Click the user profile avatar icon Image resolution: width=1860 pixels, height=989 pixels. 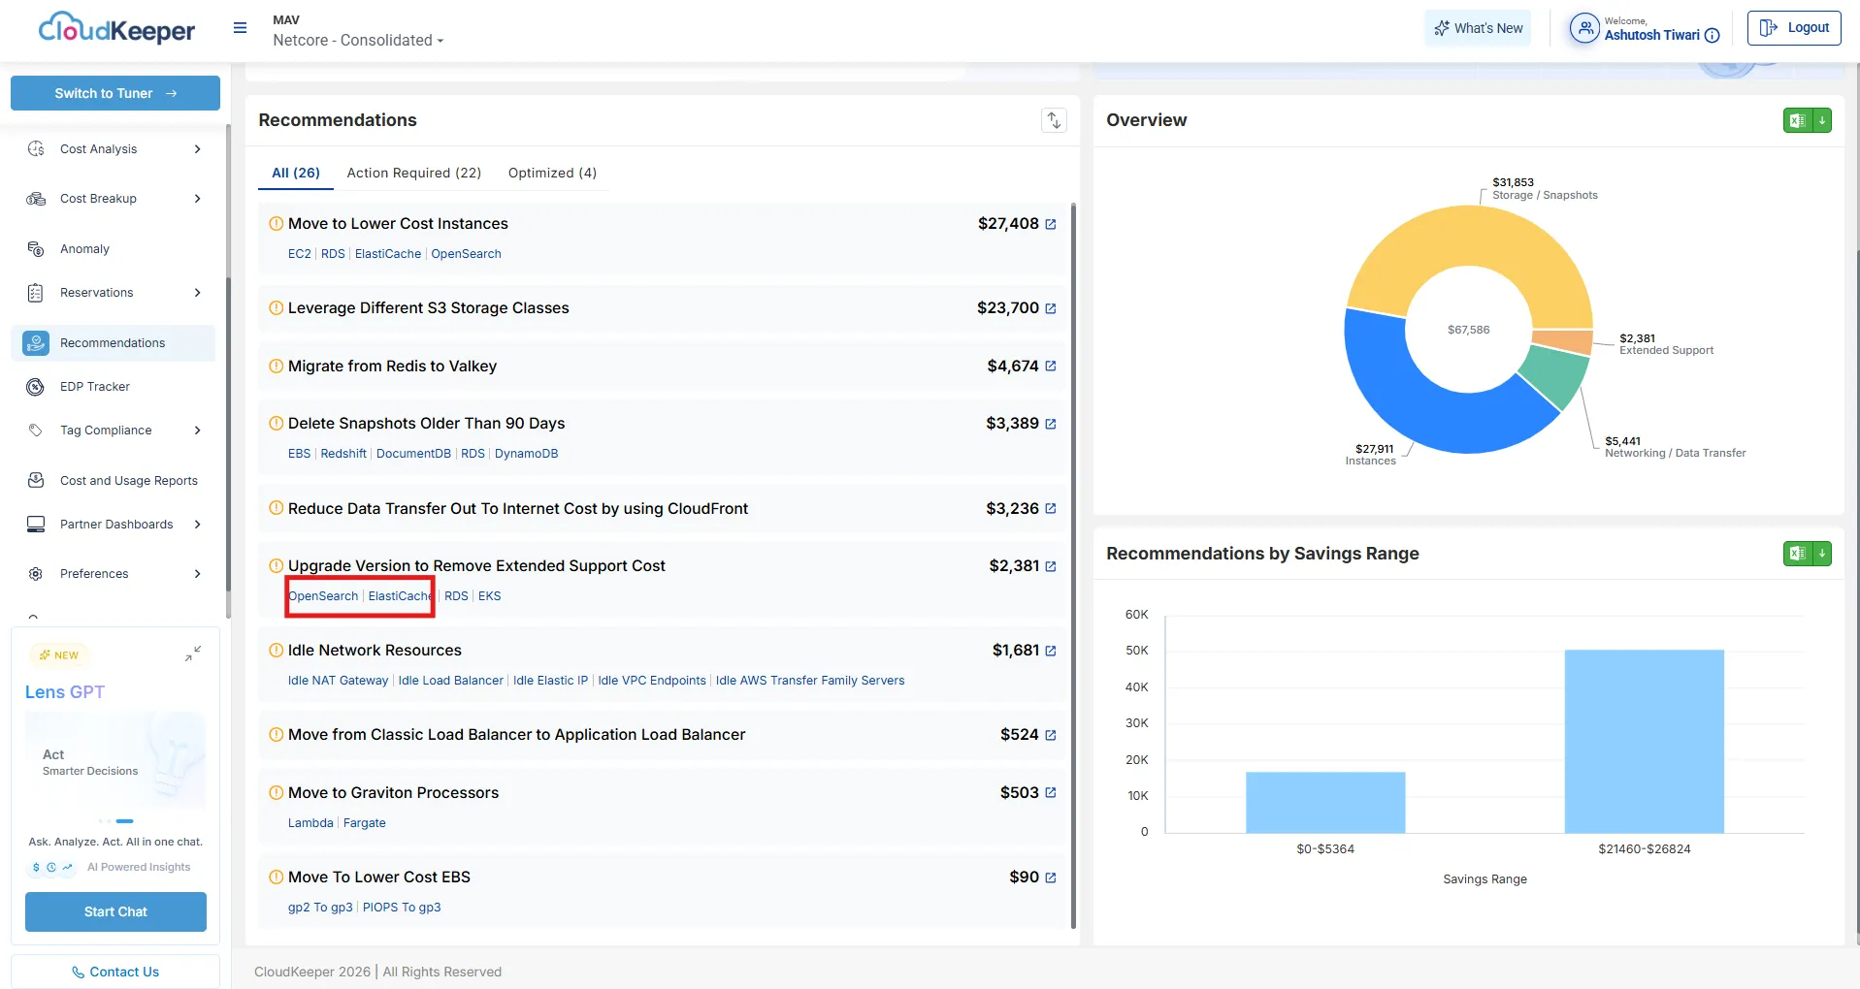coord(1584,28)
